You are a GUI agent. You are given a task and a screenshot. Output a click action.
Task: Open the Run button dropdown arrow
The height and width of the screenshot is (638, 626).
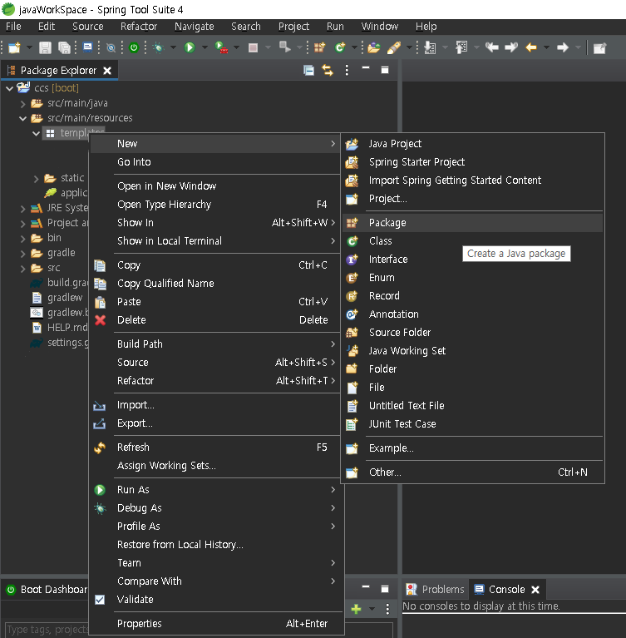pyautogui.click(x=205, y=48)
